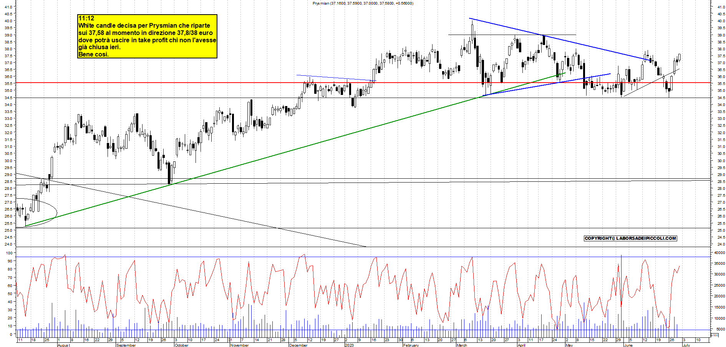Click the June month label on time axis
Screen dimensions: 726x347
(628, 345)
